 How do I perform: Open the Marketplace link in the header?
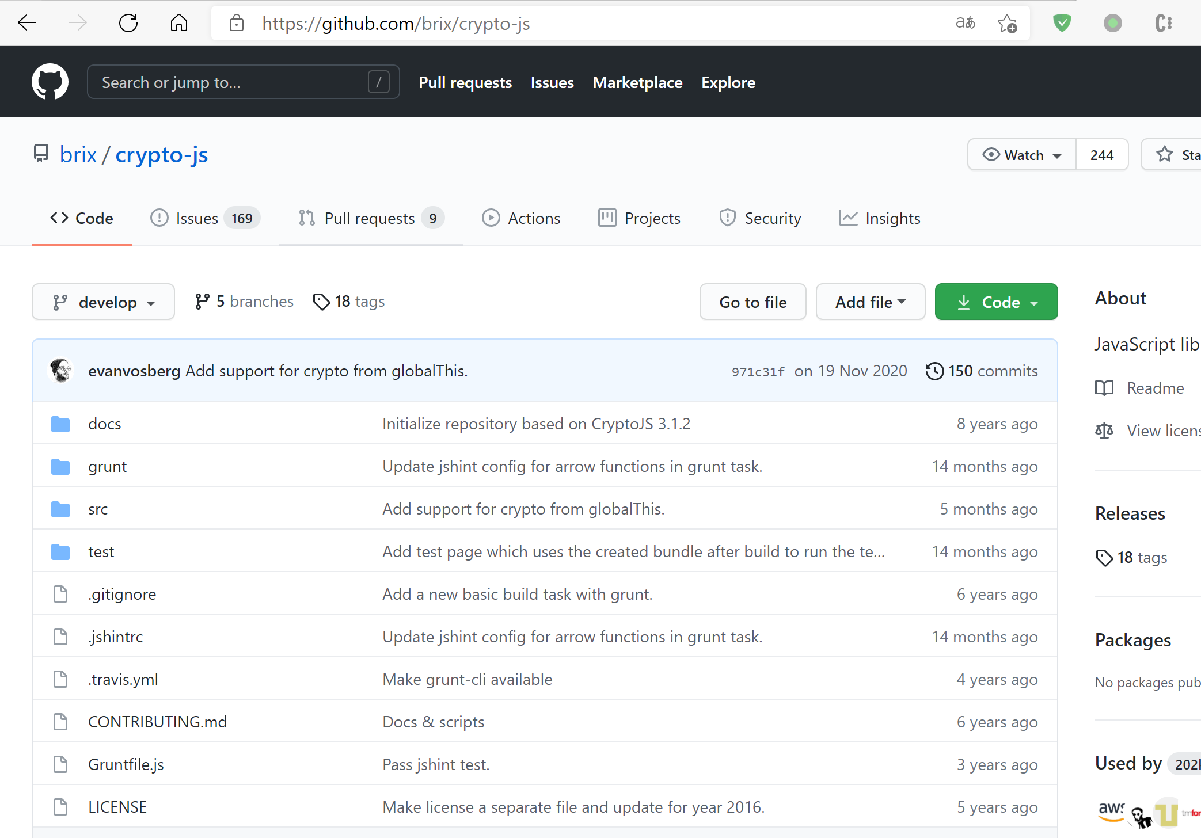coord(637,83)
